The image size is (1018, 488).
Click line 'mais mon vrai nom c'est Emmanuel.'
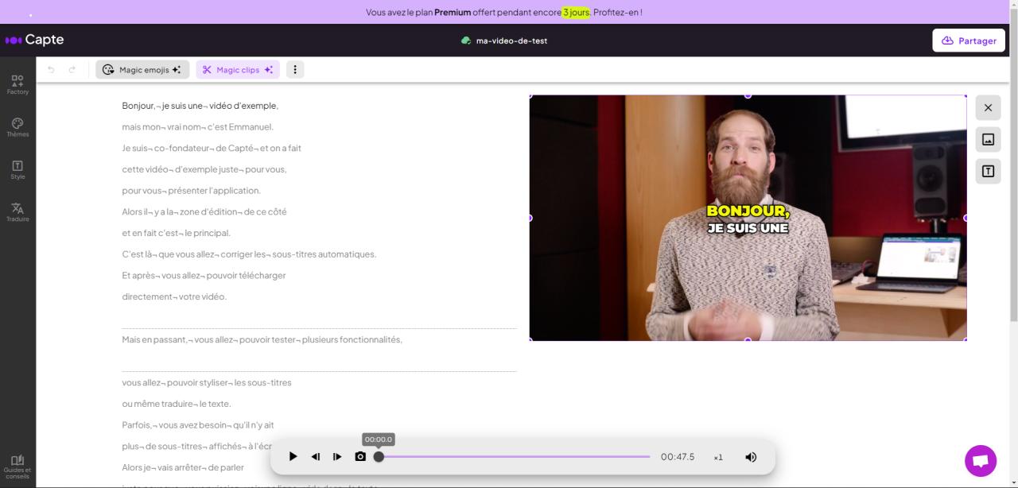pyautogui.click(x=197, y=127)
